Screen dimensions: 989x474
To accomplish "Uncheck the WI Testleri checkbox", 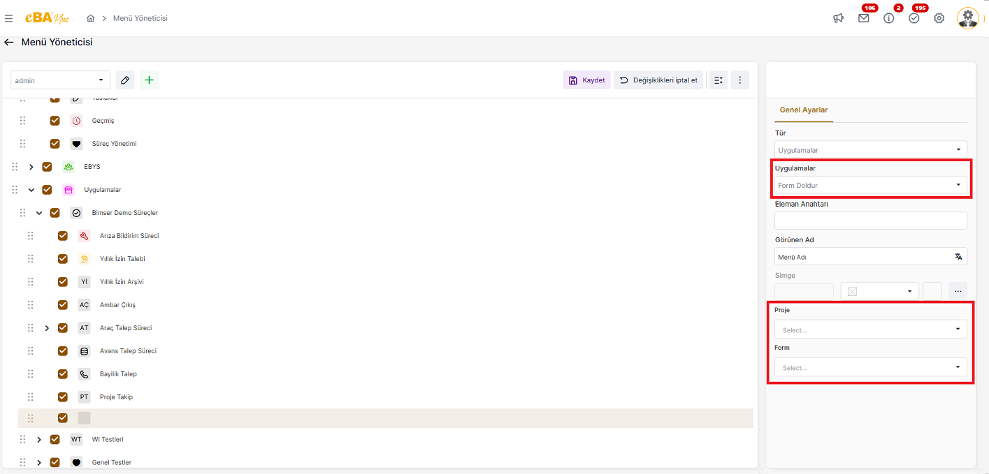I will pos(55,440).
